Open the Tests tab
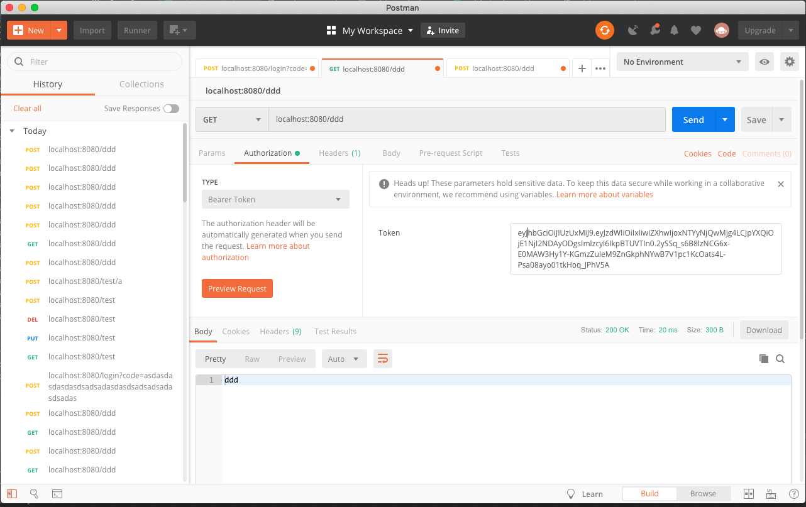Screen dimensions: 806x507 511,153
